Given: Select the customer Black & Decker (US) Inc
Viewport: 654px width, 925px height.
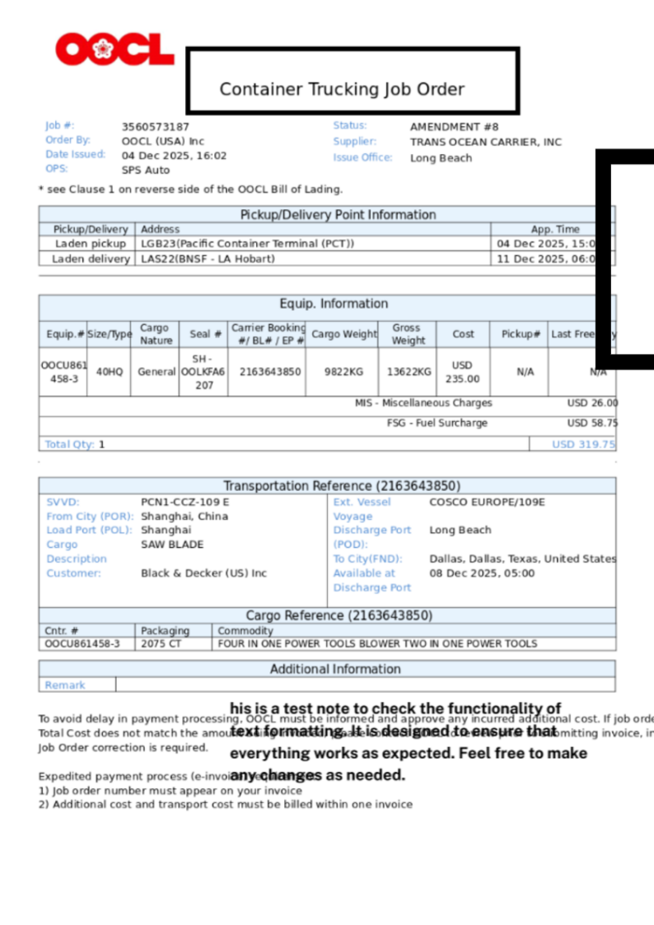Looking at the screenshot, I should [x=203, y=572].
